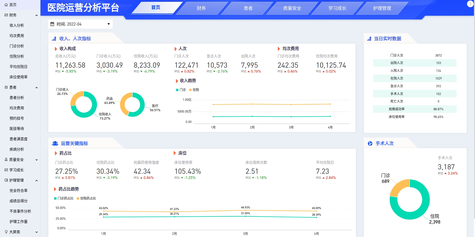Open 不良事件分析 in the sidebar
The width and height of the screenshot is (475, 237).
point(20,211)
